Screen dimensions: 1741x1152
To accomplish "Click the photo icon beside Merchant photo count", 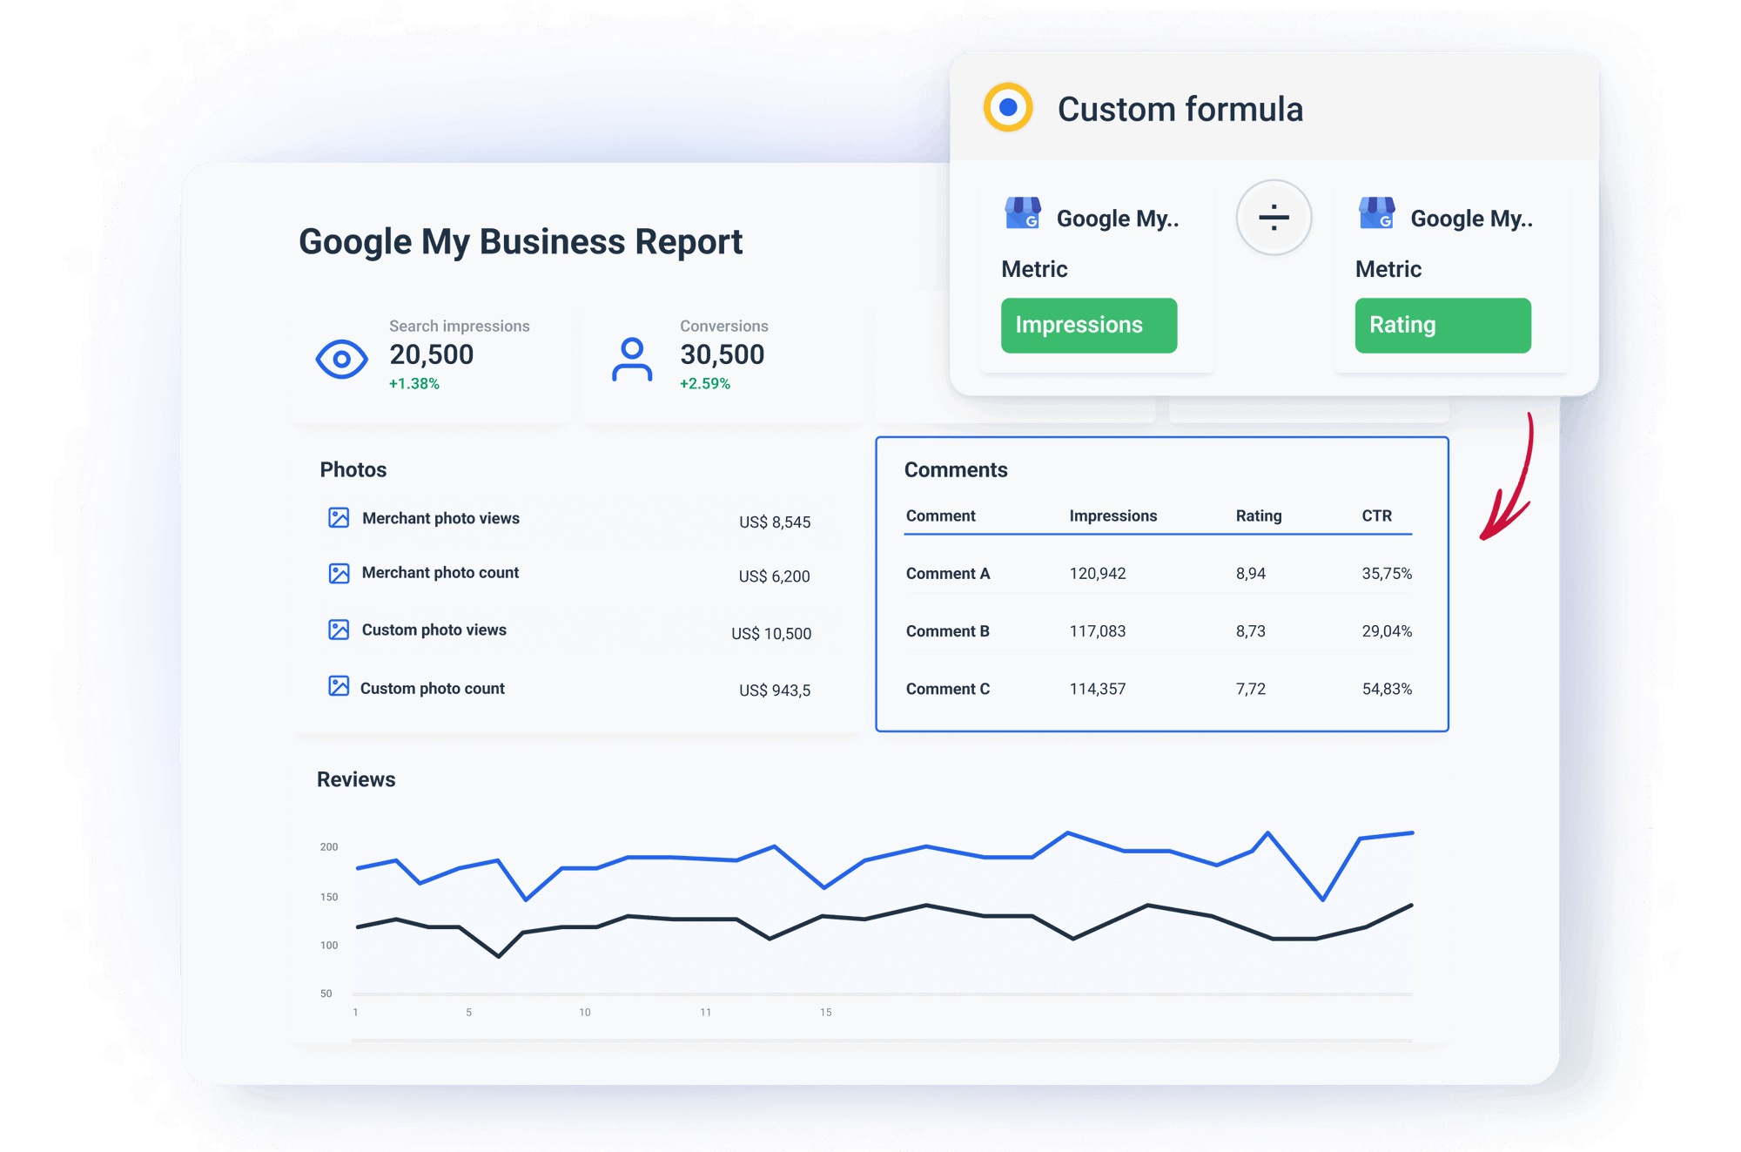I will point(339,572).
